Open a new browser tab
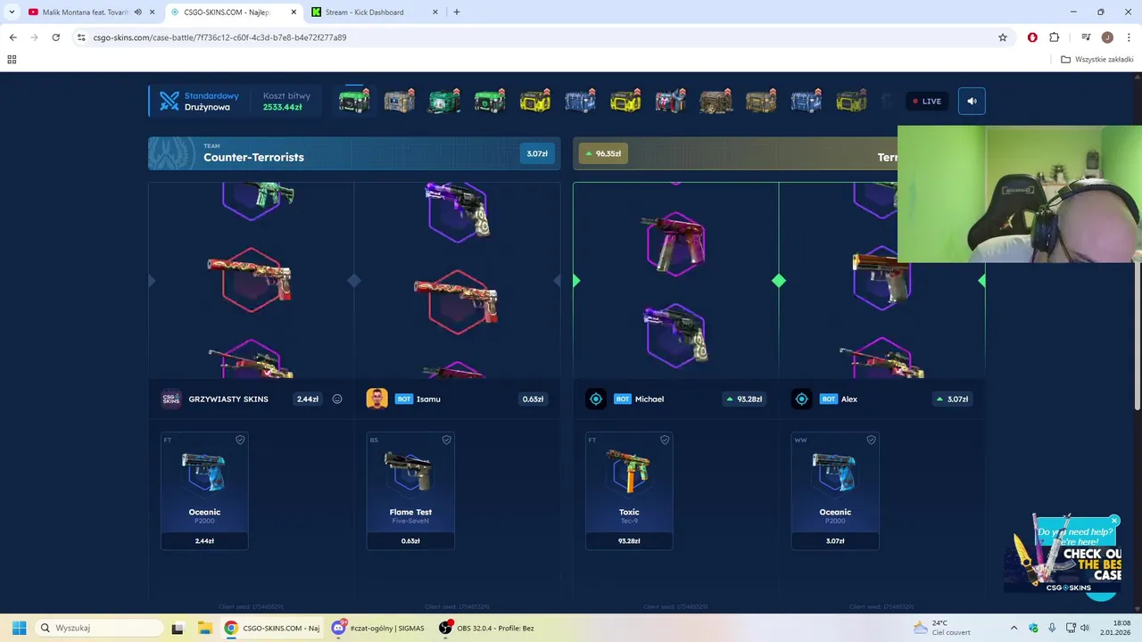Viewport: 1142px width, 642px height. tap(457, 12)
